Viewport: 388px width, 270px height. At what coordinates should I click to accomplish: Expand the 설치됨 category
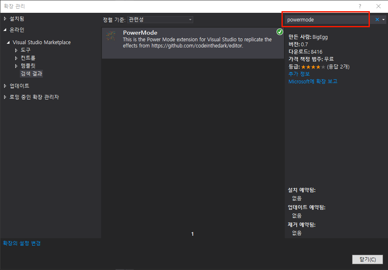click(5, 19)
